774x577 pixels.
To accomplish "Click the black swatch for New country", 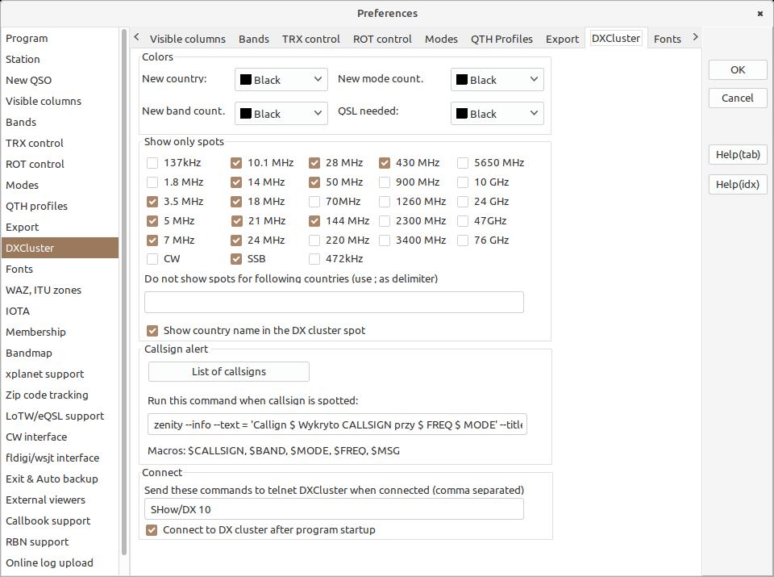I will coord(246,80).
